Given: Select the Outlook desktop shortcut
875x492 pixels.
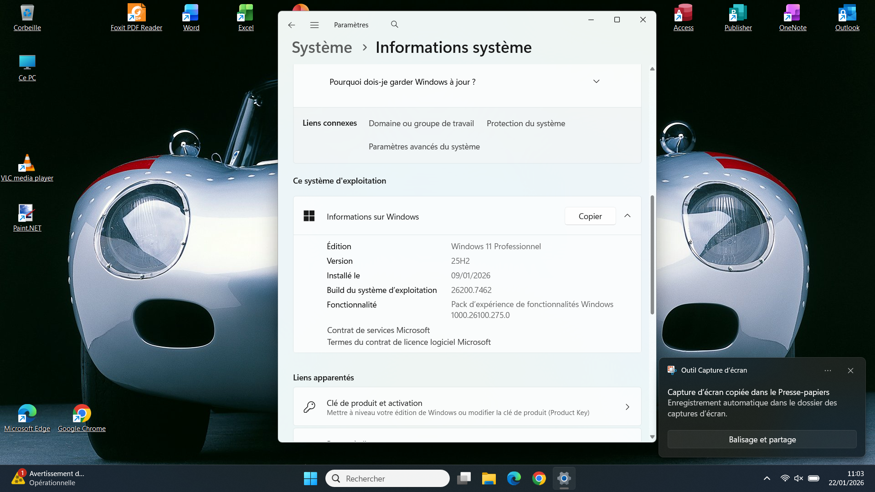Looking at the screenshot, I should (847, 18).
